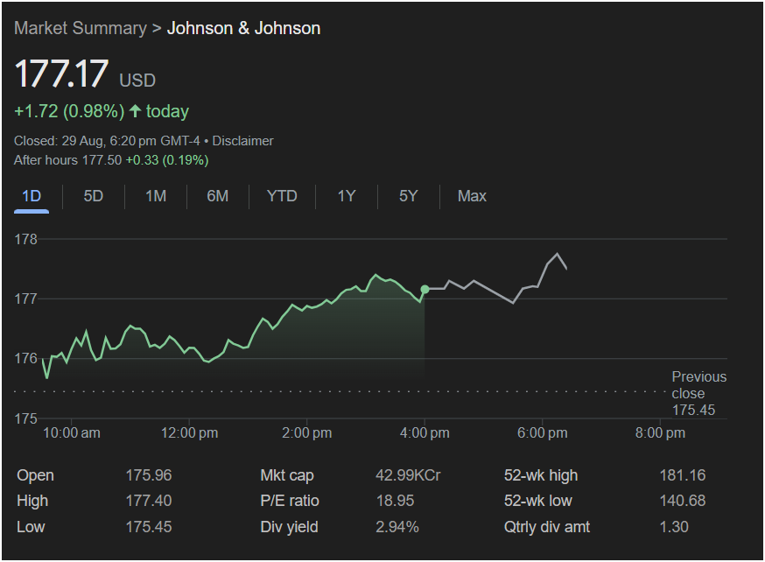765x562 pixels.
Task: Click the 8:00 pm axis label
Action: pos(660,432)
